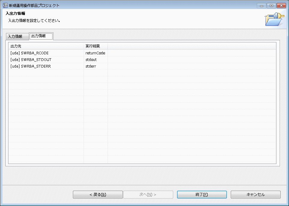
Task: Select the 出力情報 tab
Action: [41, 36]
